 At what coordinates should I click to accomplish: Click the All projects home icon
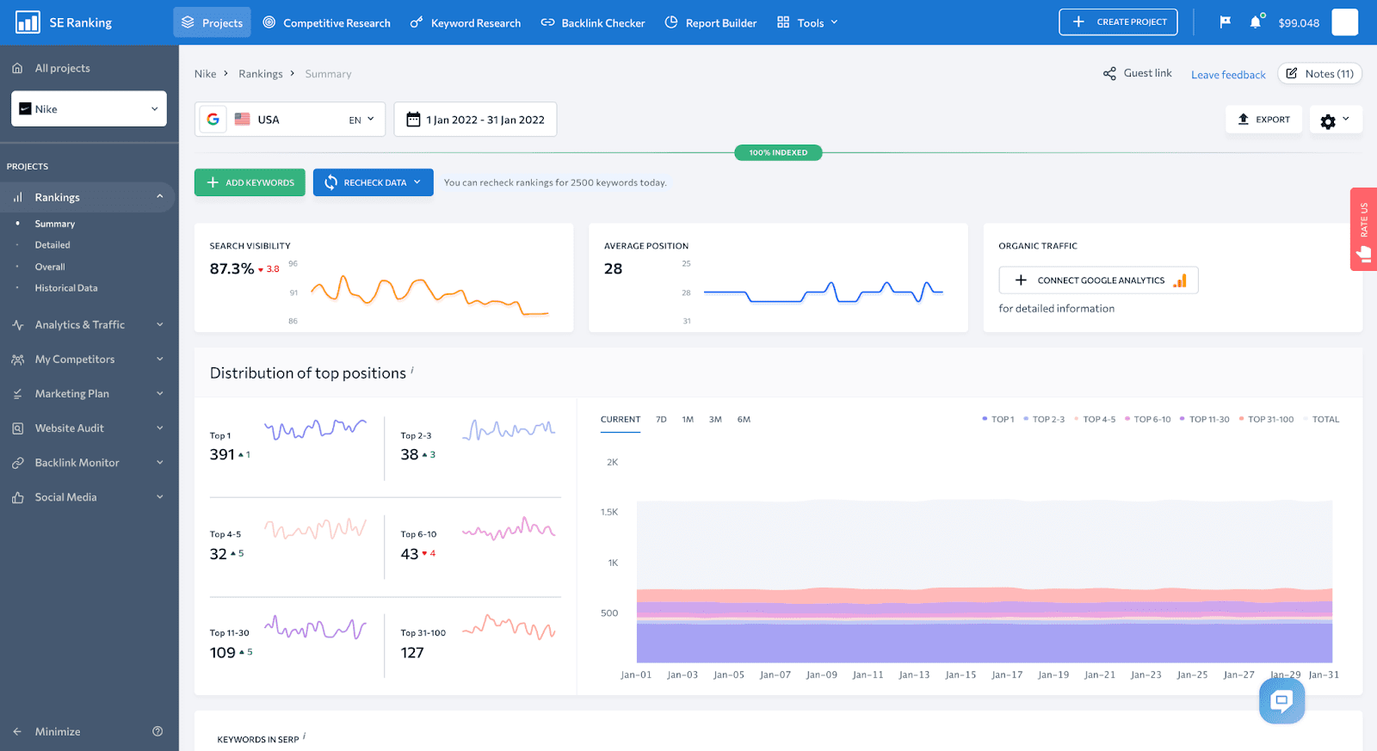tap(17, 68)
